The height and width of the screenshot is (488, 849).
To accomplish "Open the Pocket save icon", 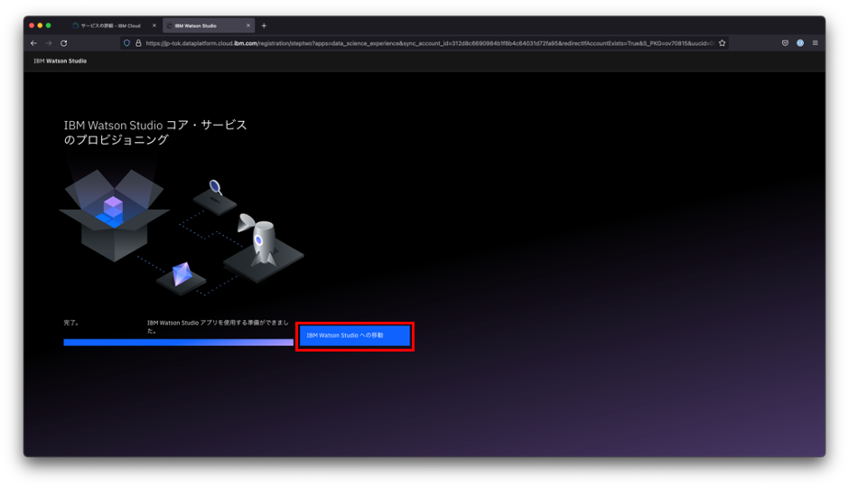I will coord(785,43).
